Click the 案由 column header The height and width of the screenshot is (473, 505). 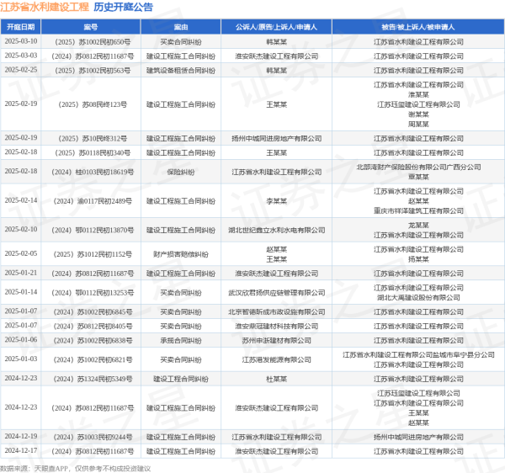tap(181, 27)
